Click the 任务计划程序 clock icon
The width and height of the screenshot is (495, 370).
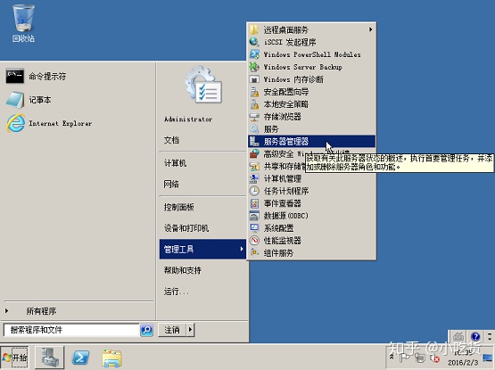click(254, 191)
